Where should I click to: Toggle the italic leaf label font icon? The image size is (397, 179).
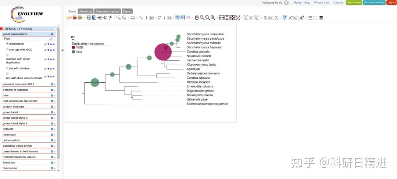click(x=285, y=18)
